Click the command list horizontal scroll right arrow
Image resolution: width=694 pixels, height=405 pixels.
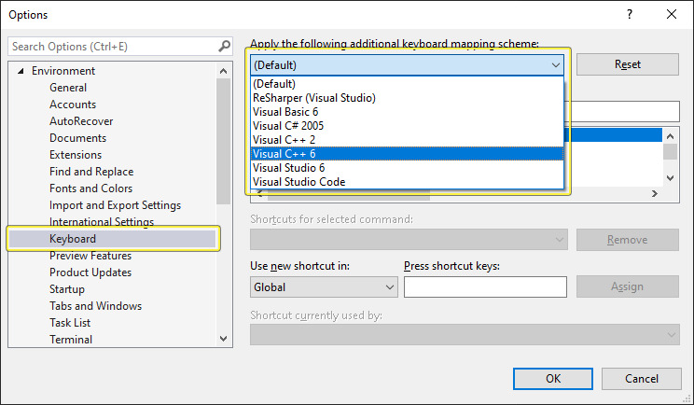(x=654, y=194)
